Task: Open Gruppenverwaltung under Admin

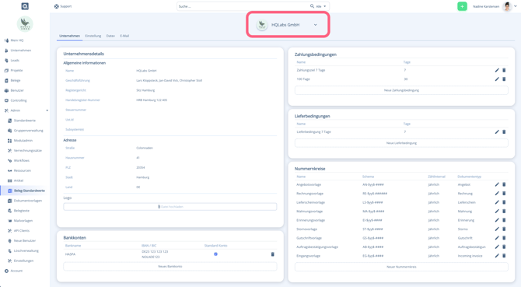Action: (28, 131)
